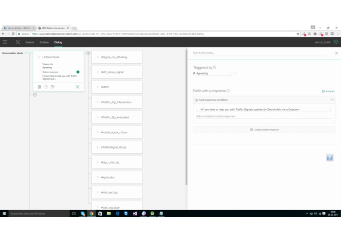Click the browser address bar URL

118,34
